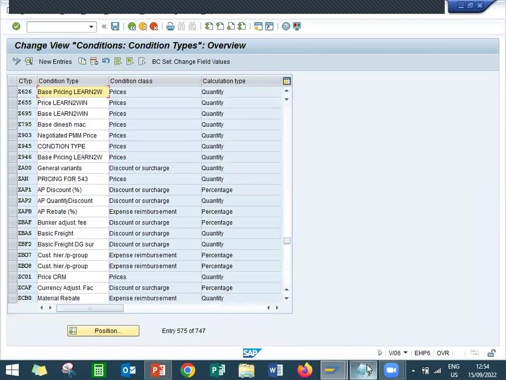Open the Help question mark icon
The width and height of the screenshot is (506, 380).
click(286, 26)
